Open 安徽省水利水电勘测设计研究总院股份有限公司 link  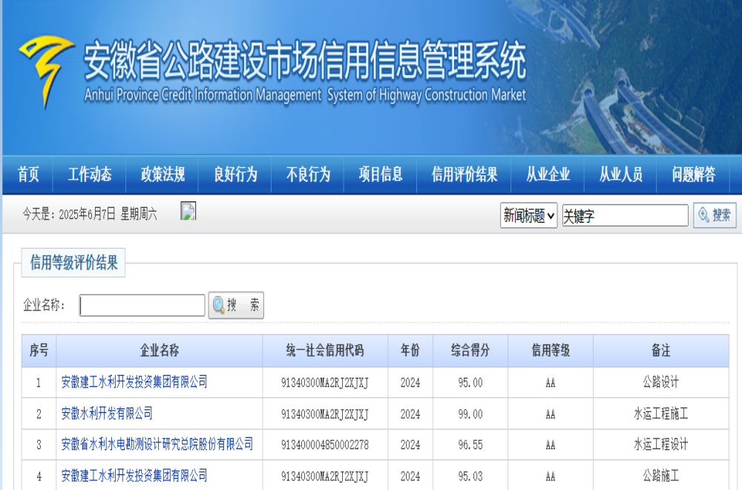[157, 445]
